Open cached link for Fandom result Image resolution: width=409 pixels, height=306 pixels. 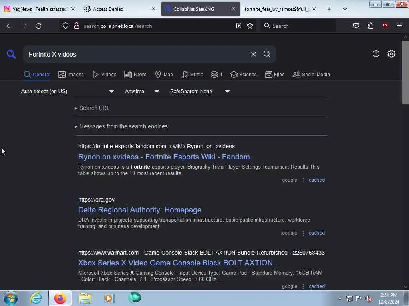[317, 180]
